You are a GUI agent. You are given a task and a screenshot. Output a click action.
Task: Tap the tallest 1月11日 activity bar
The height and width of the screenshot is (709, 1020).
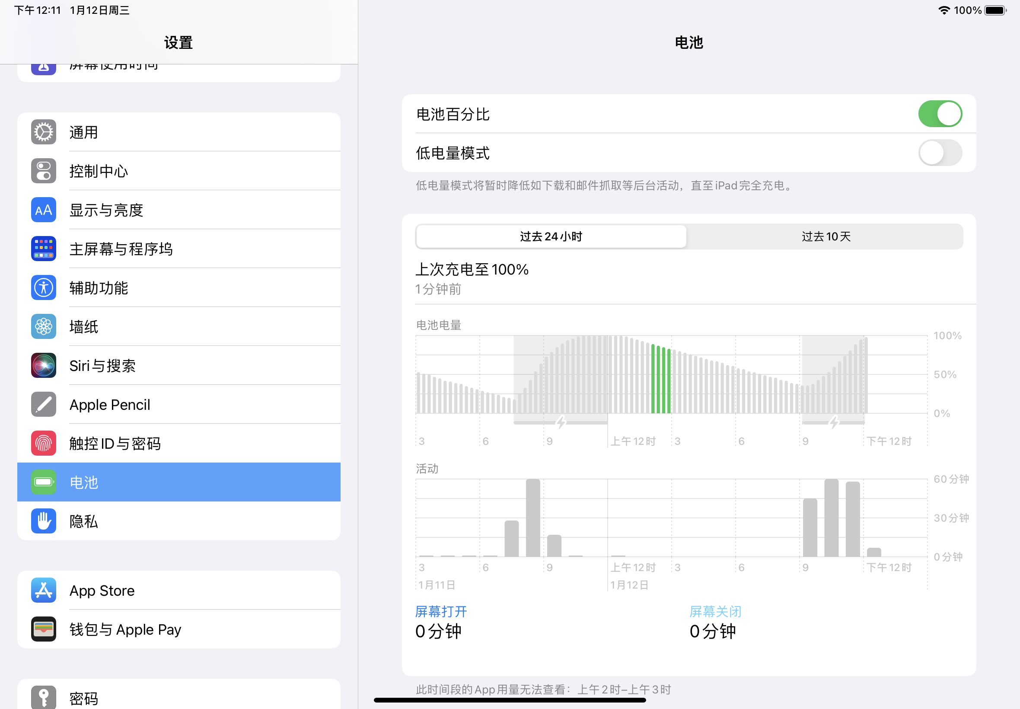532,517
